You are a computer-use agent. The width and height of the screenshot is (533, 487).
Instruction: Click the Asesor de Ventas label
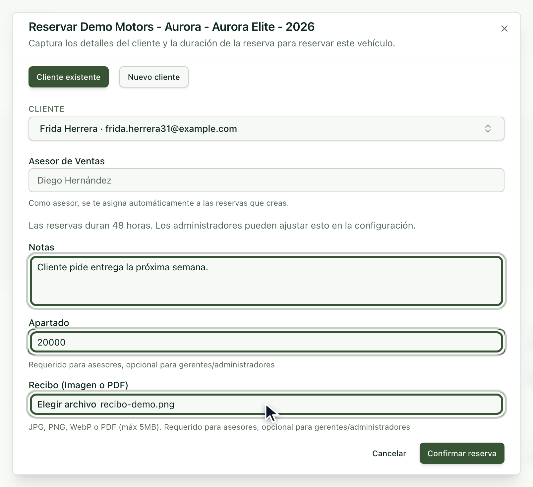click(x=67, y=161)
